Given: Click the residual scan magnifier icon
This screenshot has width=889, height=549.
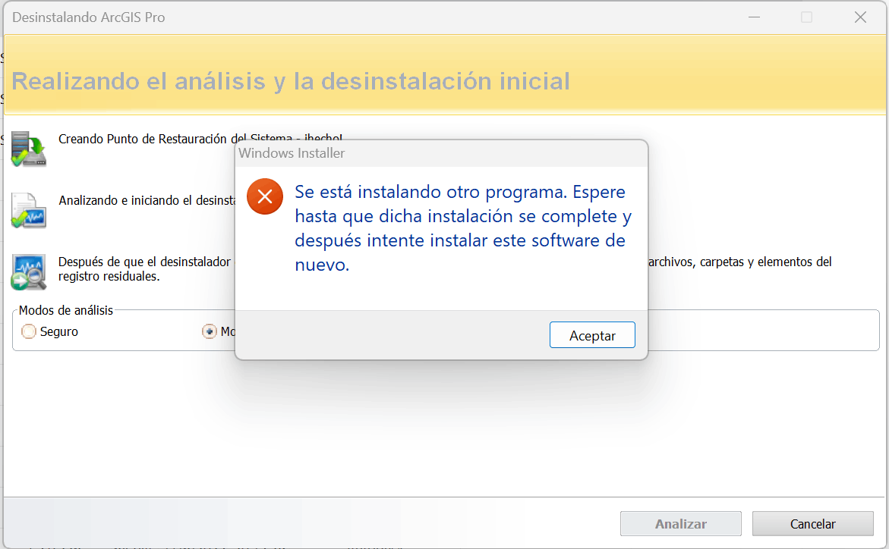Looking at the screenshot, I should (x=28, y=272).
